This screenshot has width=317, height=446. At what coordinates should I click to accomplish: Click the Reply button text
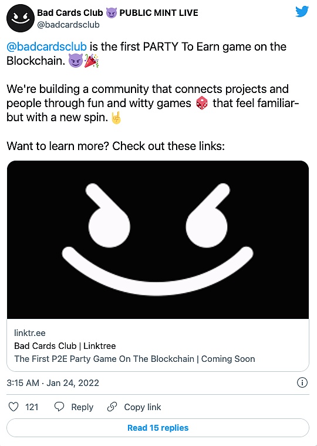pos(82,407)
